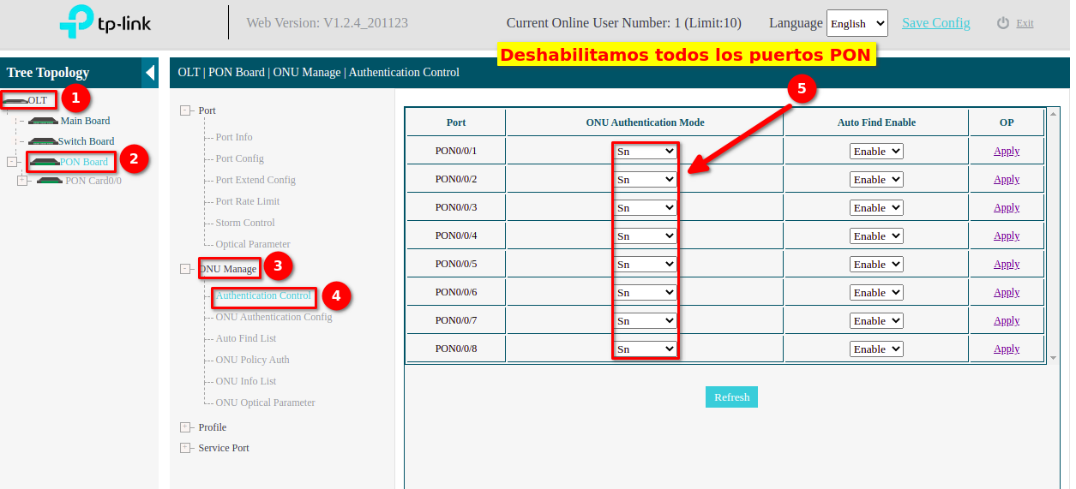Open the Language dropdown

(x=857, y=24)
